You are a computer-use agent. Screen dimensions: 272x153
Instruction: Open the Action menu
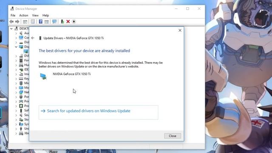[x=24, y=15]
